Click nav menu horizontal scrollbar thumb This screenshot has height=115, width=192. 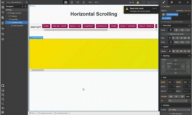(x=76, y=30)
